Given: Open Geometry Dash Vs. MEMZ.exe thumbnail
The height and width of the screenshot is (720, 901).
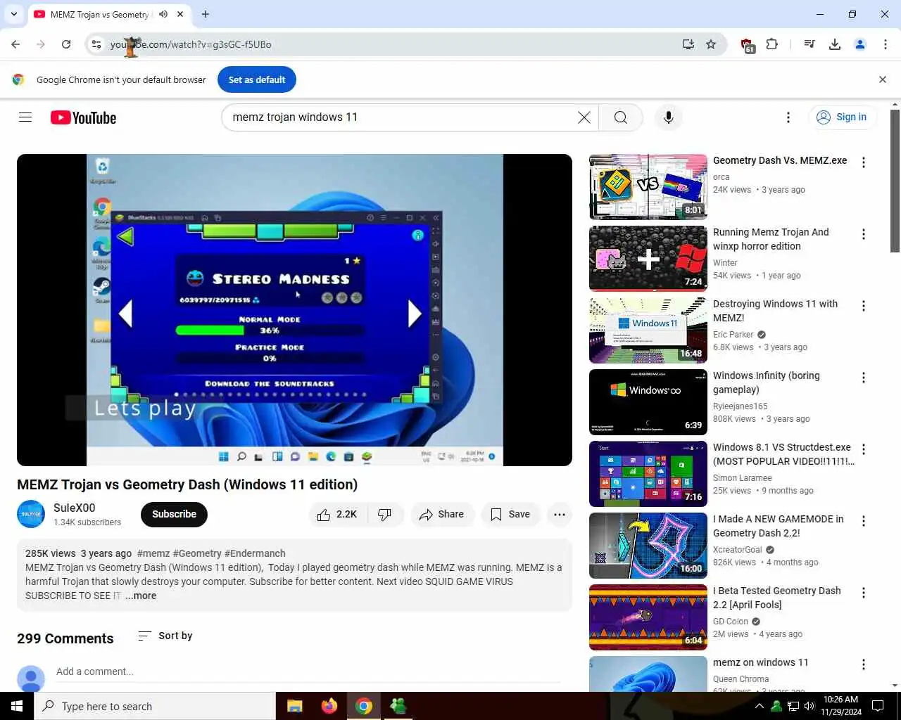Looking at the screenshot, I should (x=648, y=187).
